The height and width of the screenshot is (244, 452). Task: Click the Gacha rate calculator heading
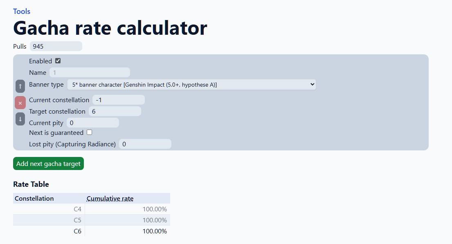coord(110,28)
